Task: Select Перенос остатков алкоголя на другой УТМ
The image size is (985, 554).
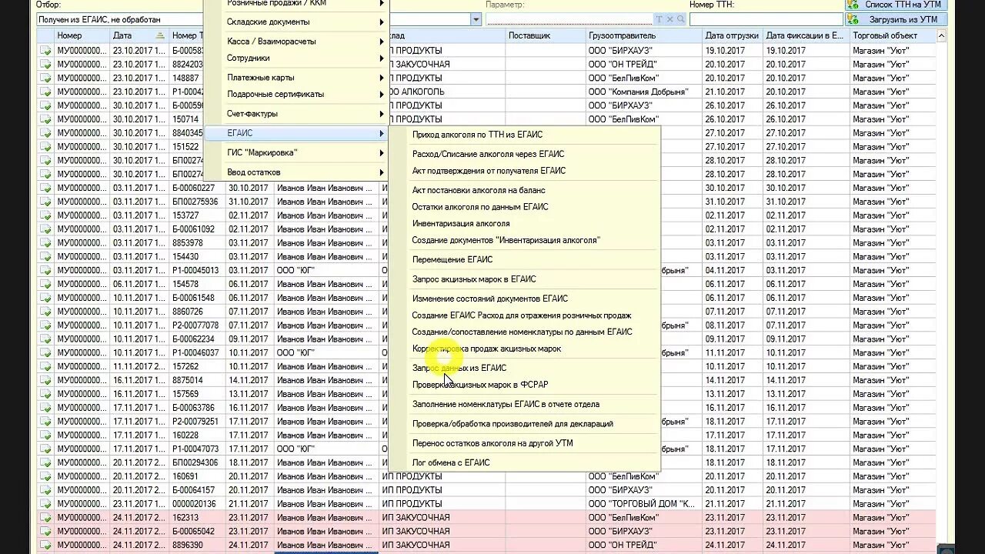Action: [492, 444]
